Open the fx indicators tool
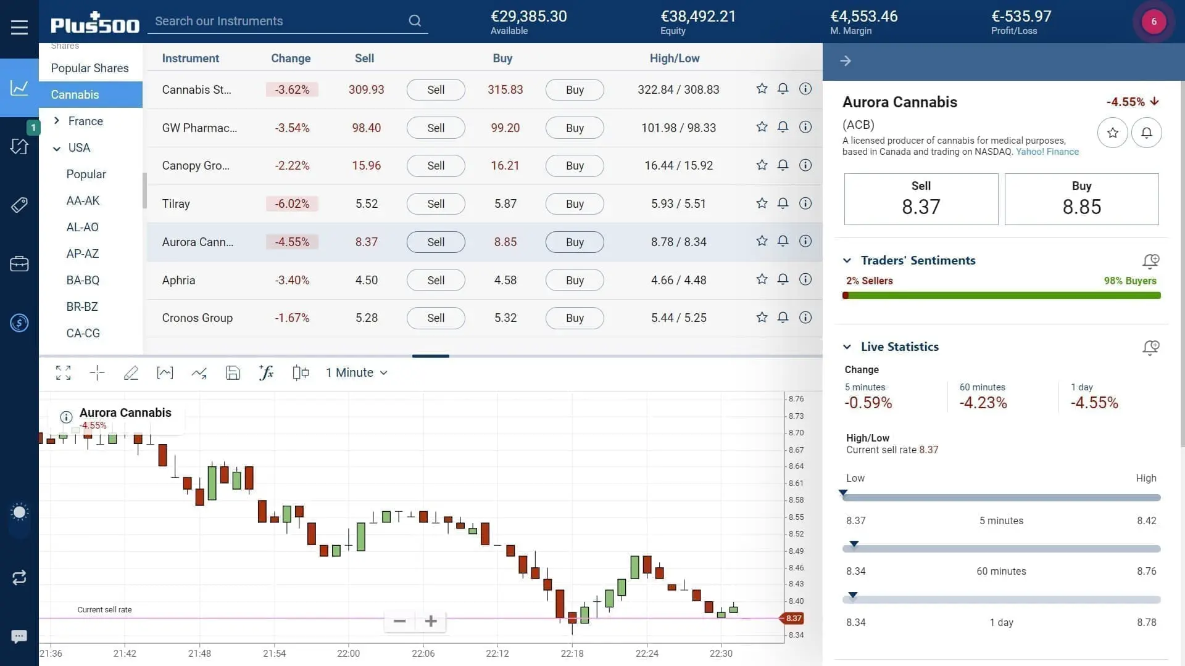This screenshot has width=1185, height=666. coord(266,372)
